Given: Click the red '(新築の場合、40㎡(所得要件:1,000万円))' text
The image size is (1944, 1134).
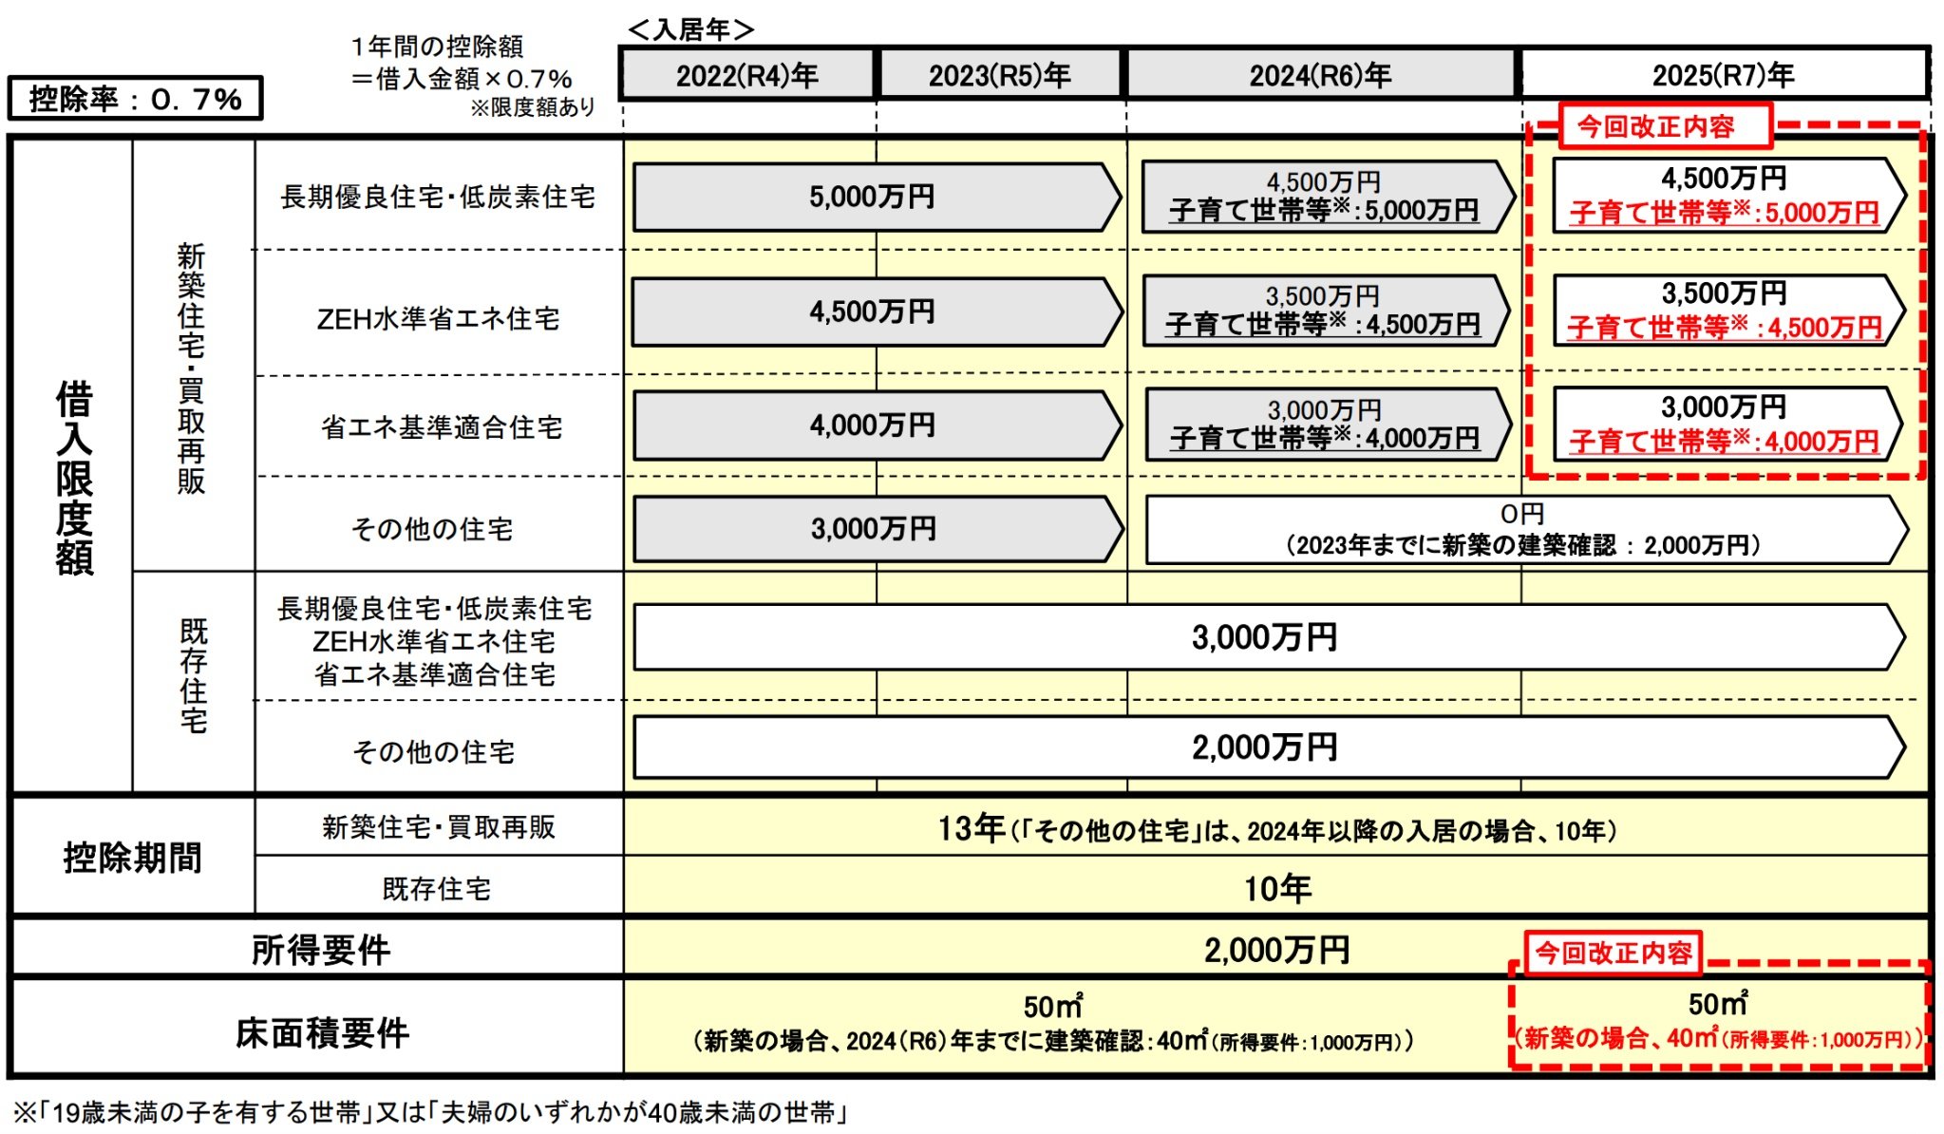Looking at the screenshot, I should (x=1719, y=1038).
